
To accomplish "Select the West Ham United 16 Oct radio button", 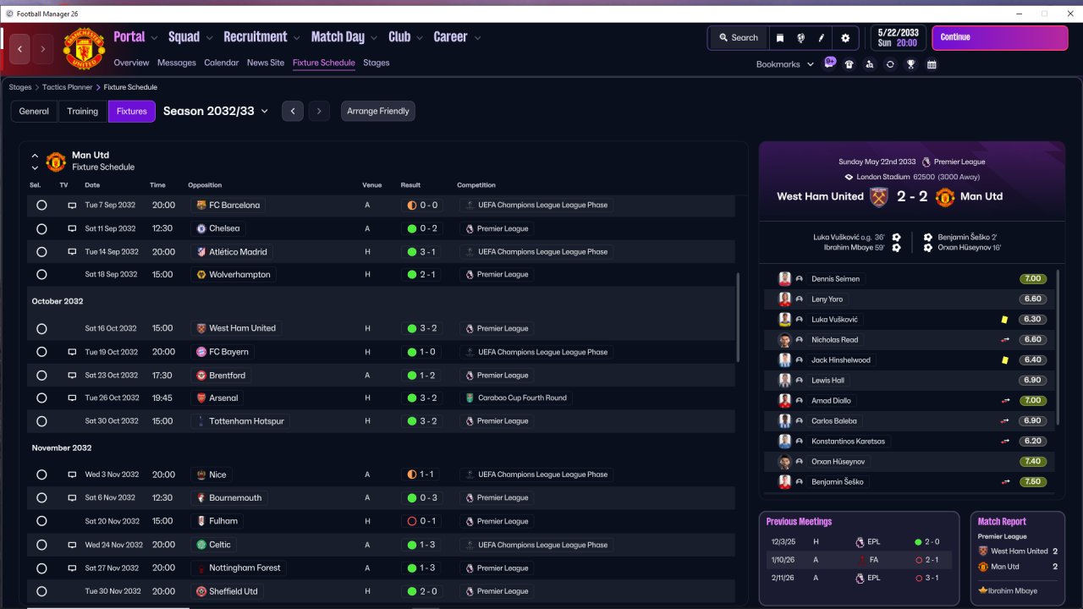I will tap(41, 329).
